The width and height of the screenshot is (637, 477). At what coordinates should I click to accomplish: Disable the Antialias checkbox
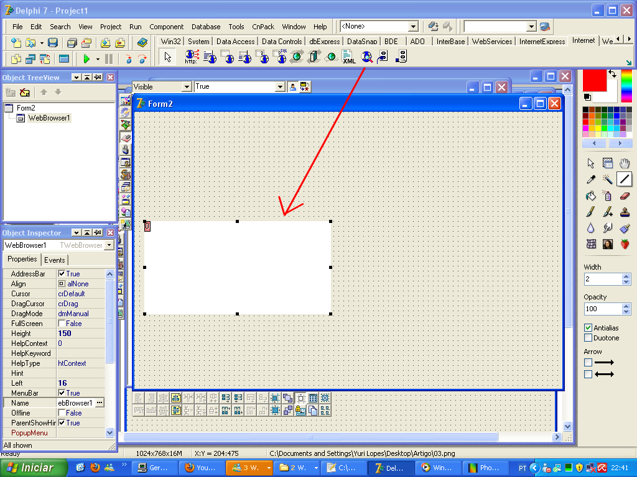588,328
